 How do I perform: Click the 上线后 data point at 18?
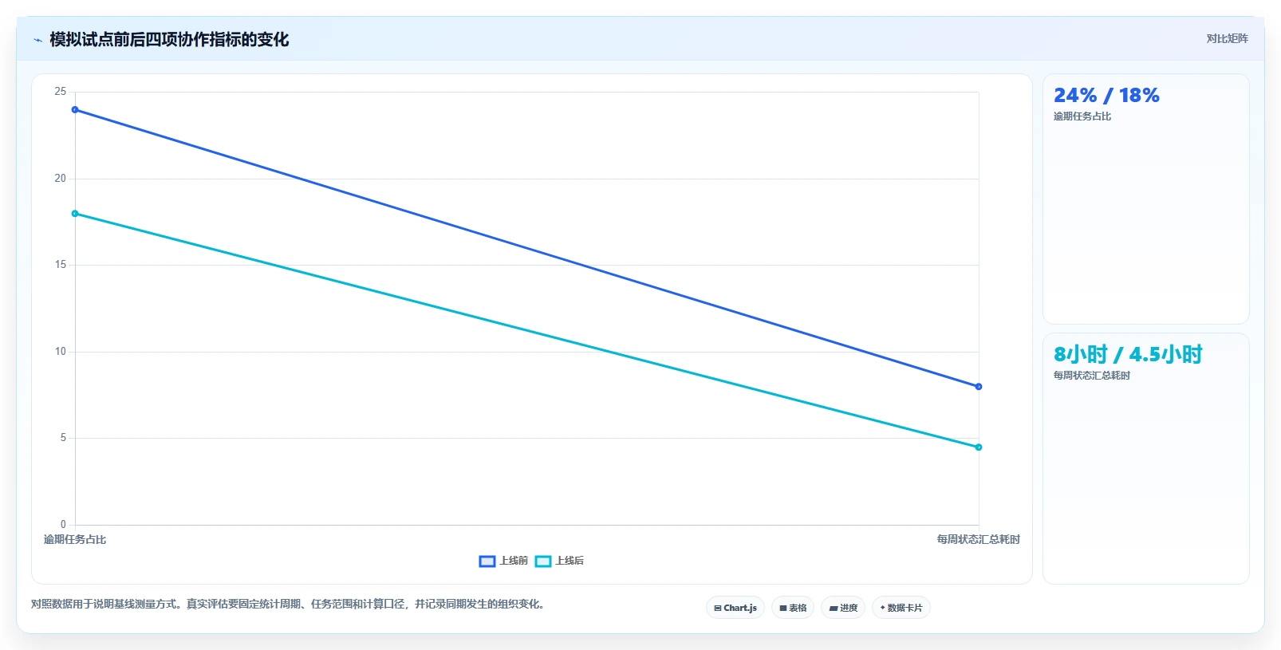(75, 214)
